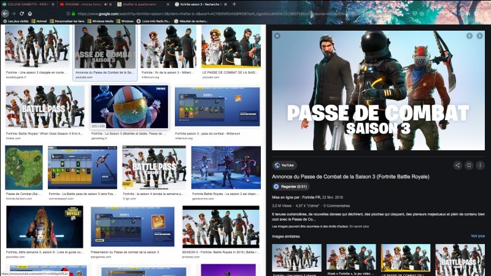This screenshot has width=491, height=276.
Task: Show next image in preview panel
Action: [x=479, y=36]
